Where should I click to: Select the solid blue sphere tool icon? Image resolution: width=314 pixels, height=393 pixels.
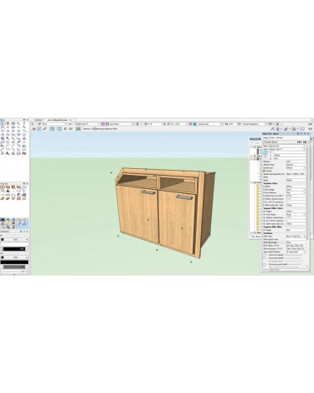pyautogui.click(x=2, y=138)
